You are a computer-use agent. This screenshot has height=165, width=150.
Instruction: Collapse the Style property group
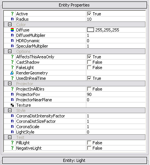pyautogui.click(x=10, y=111)
